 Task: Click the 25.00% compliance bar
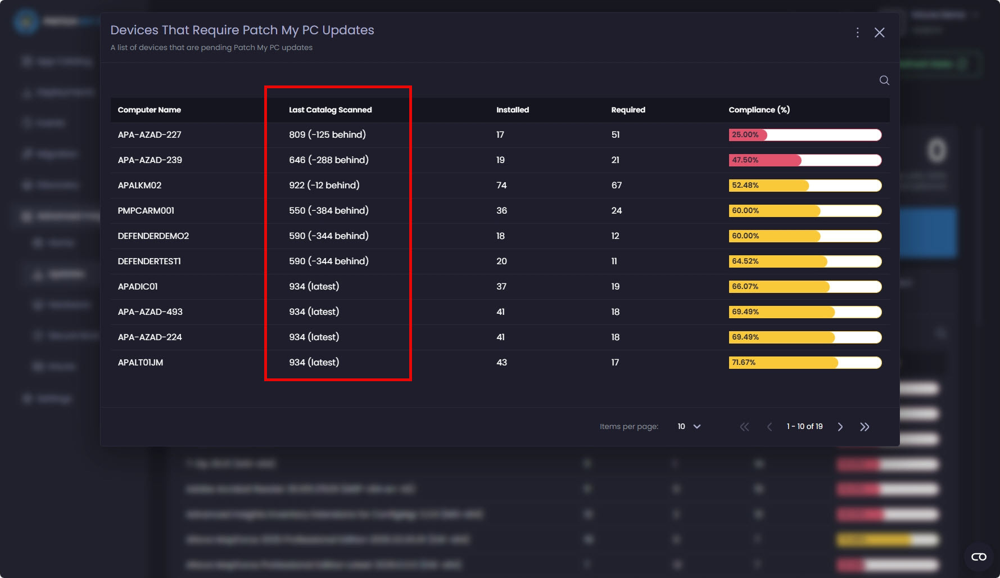(x=805, y=135)
